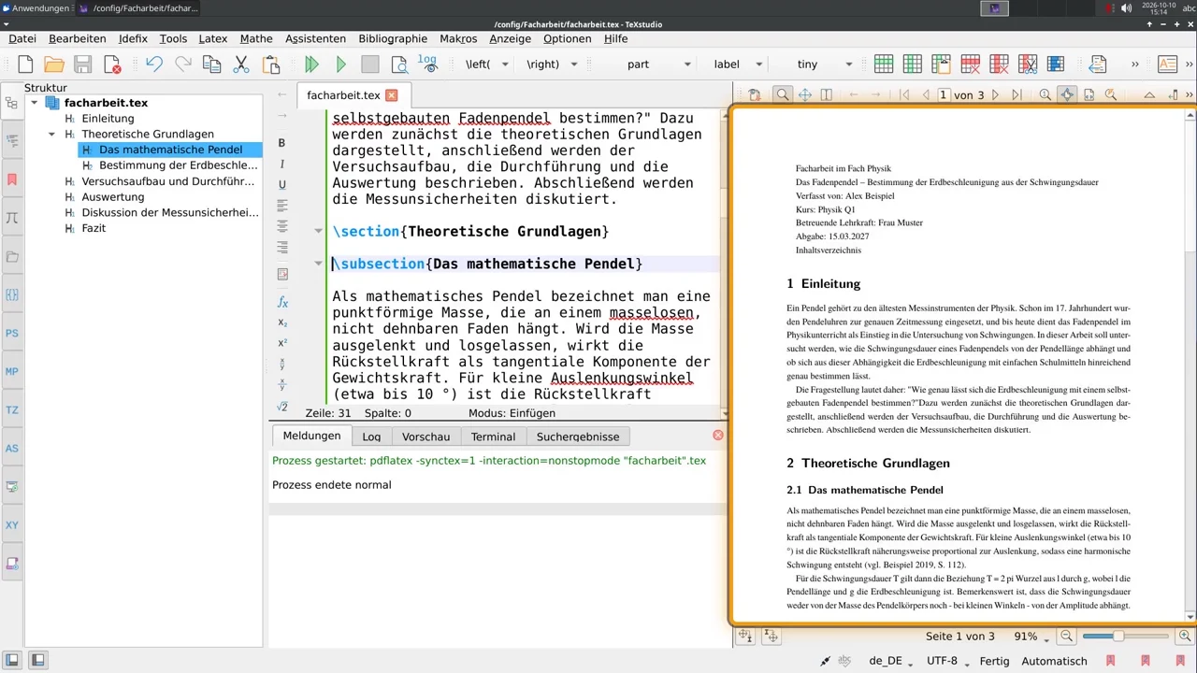Image resolution: width=1197 pixels, height=673 pixels.
Task: Jump to the last page in the PDF viewer
Action: click(1016, 95)
